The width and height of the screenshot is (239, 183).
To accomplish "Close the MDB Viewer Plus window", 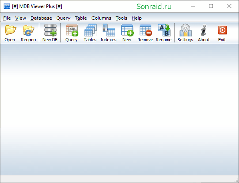I will [x=229, y=6].
